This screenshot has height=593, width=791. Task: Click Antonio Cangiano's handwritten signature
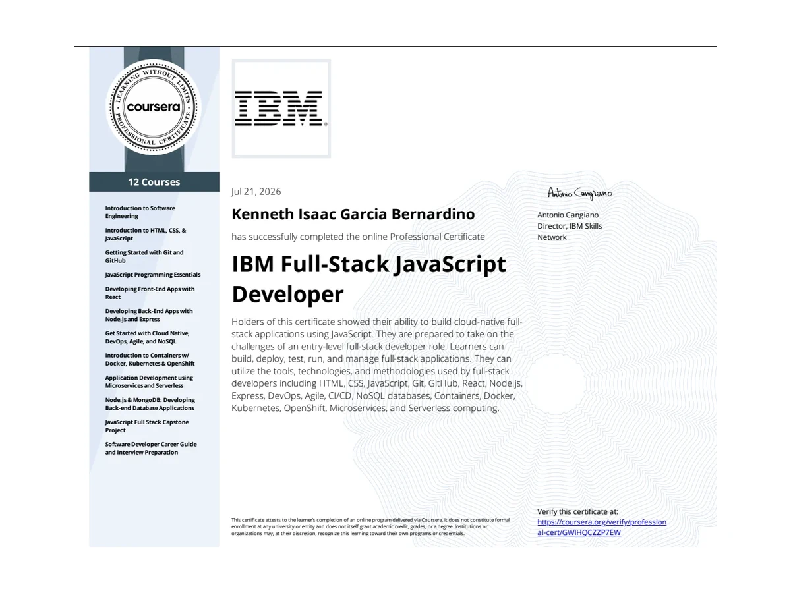click(580, 193)
